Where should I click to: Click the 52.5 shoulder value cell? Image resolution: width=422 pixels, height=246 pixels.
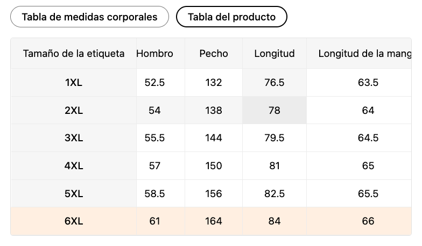(154, 83)
